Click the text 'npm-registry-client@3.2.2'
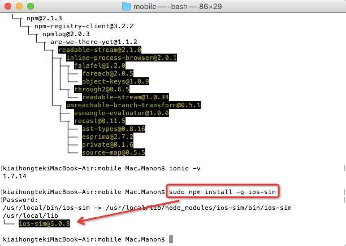The height and width of the screenshot is (246, 346). click(x=84, y=26)
